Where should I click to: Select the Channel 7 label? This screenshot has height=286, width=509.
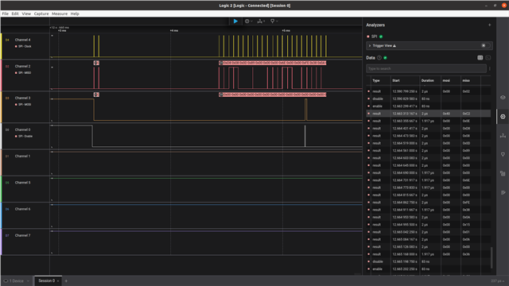(22, 235)
